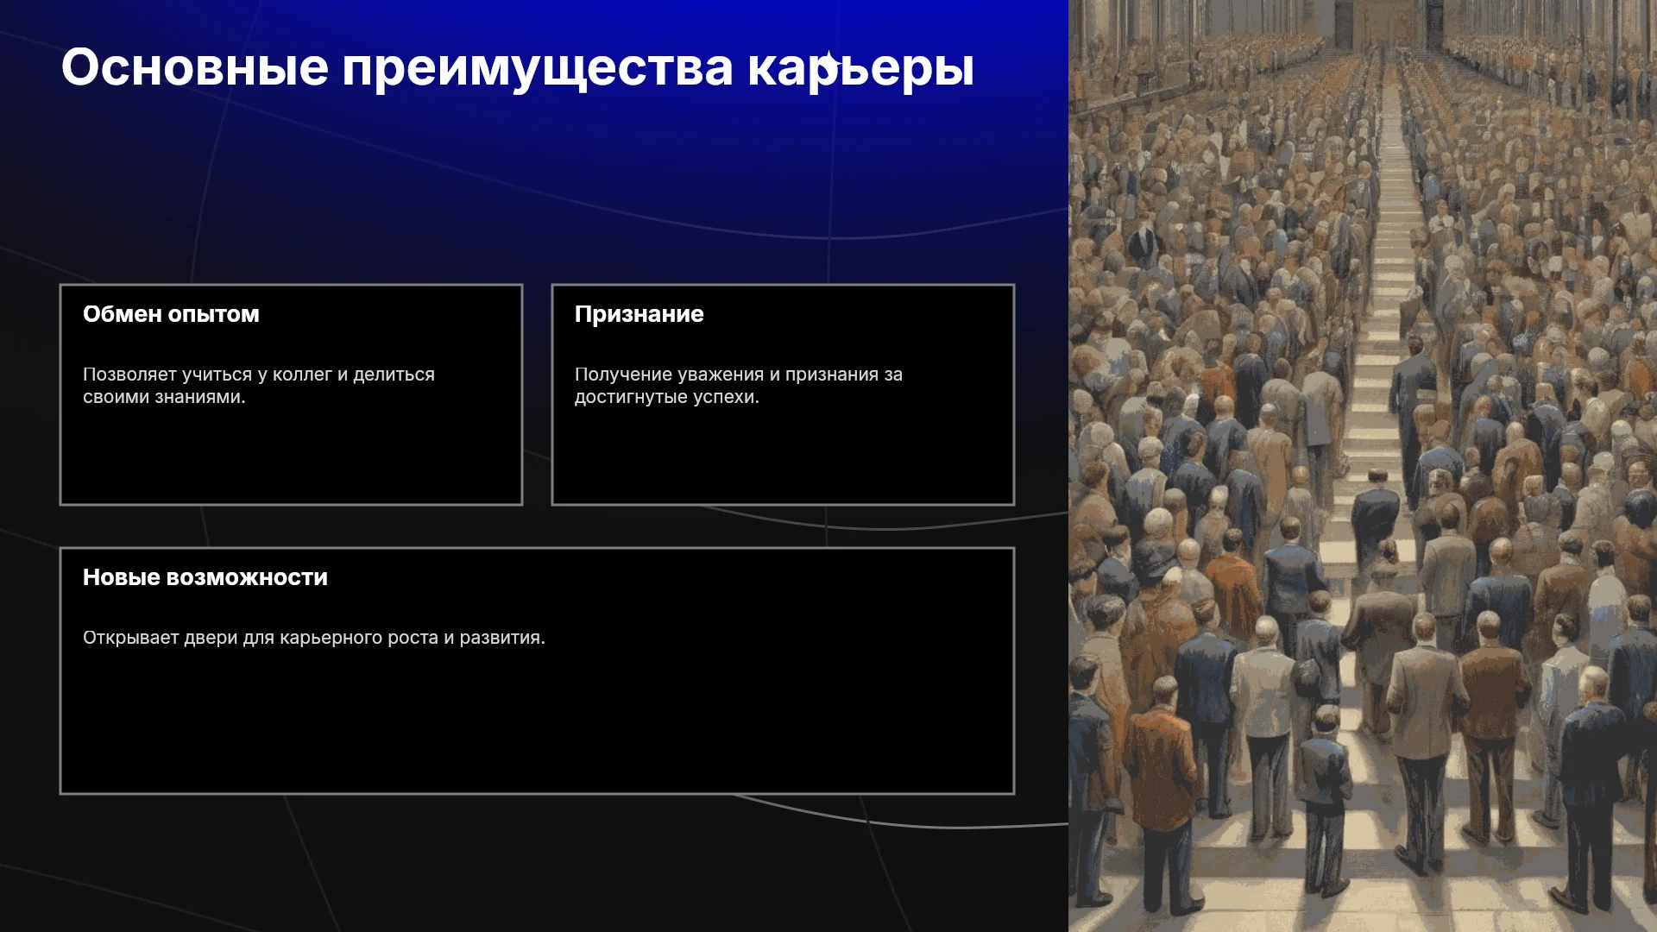This screenshot has width=1657, height=932.
Task: Select the empty area of Обмен опытом card
Action: 291,457
